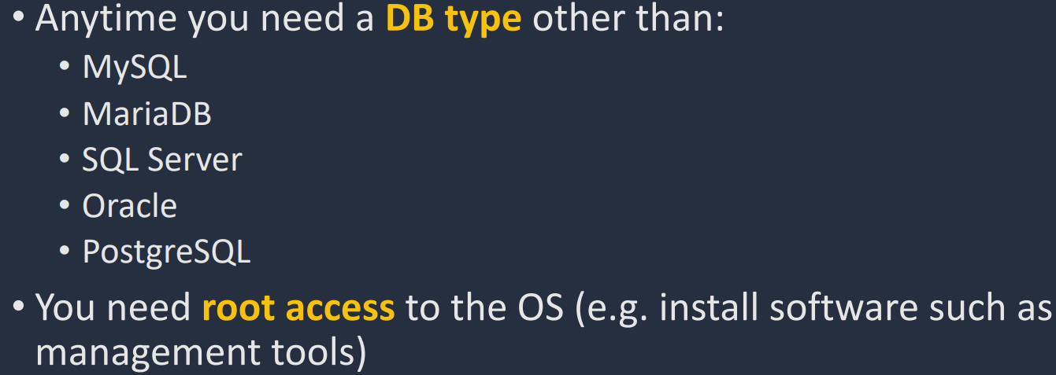The width and height of the screenshot is (1056, 375).
Task: Click the highlighted 'root access' text
Action: tap(298, 307)
